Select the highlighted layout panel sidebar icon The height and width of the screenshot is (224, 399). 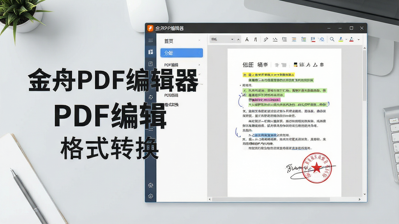coord(151,52)
